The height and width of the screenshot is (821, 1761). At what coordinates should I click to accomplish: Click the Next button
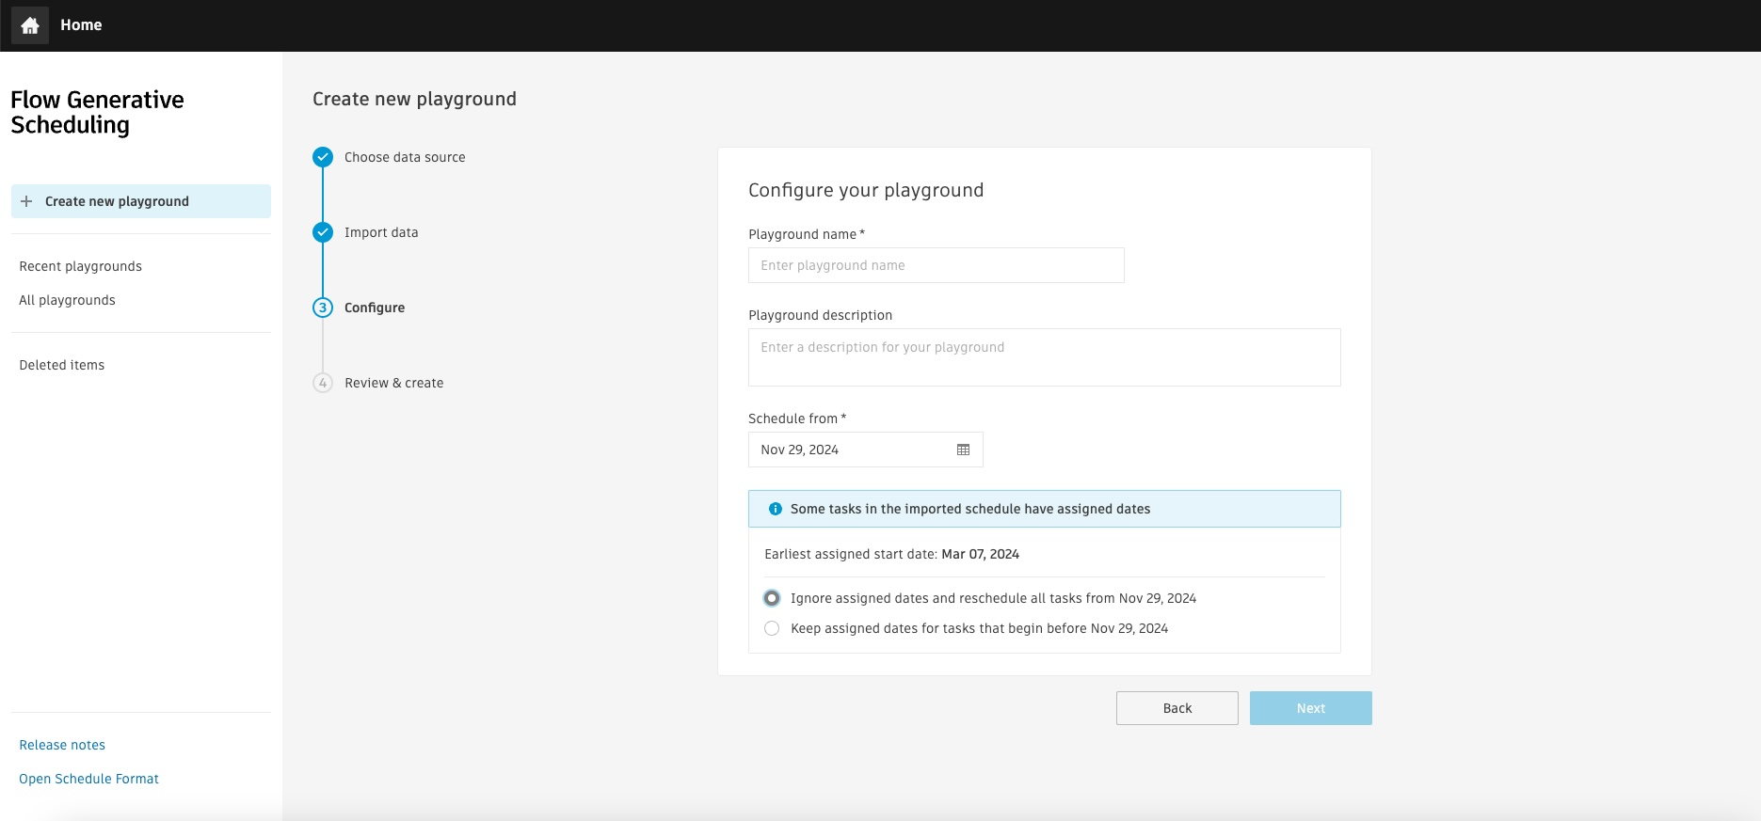click(x=1311, y=708)
